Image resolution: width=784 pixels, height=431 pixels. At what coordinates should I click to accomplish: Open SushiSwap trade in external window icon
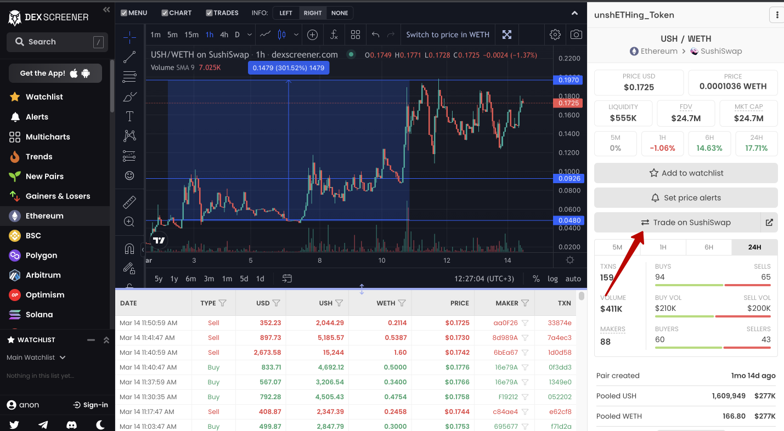tap(769, 223)
